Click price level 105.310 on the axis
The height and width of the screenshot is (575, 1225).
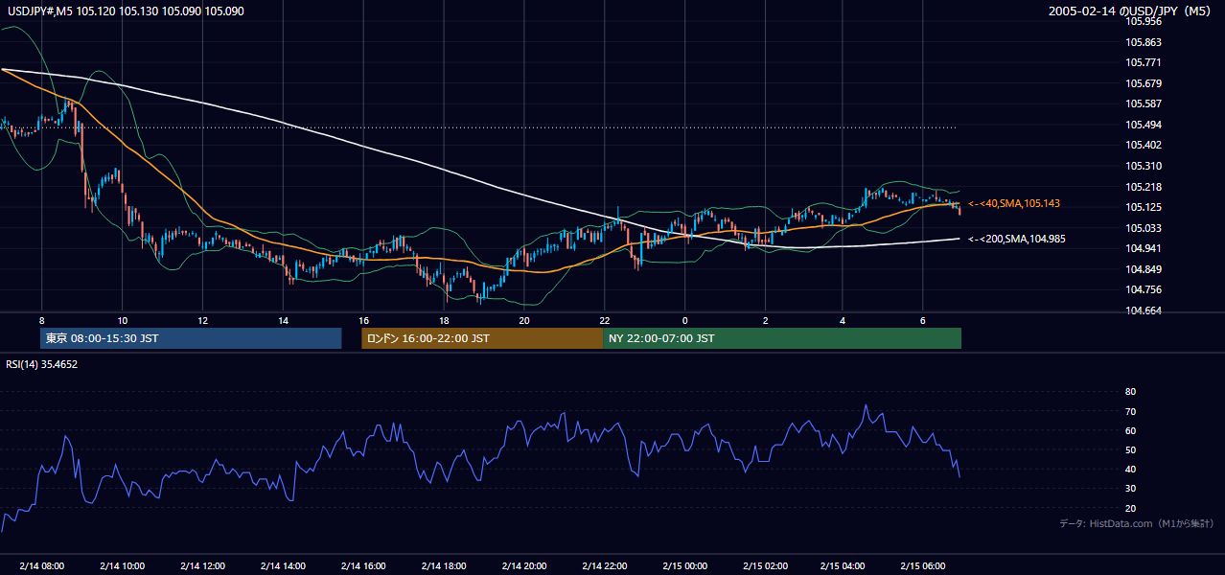pyautogui.click(x=1143, y=166)
